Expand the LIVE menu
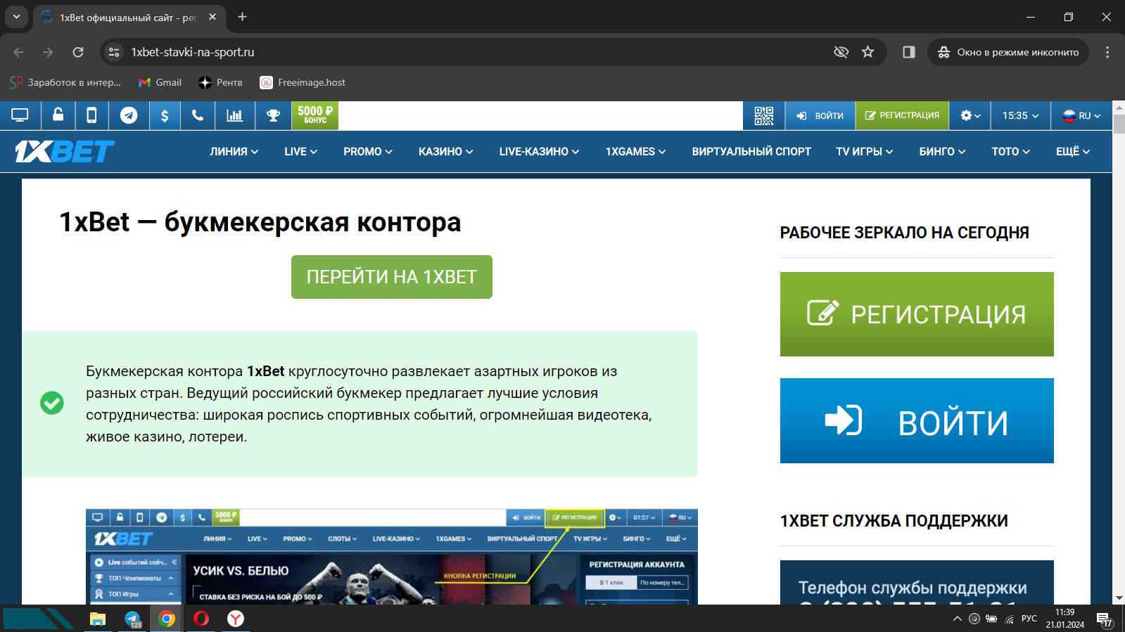 pos(300,151)
